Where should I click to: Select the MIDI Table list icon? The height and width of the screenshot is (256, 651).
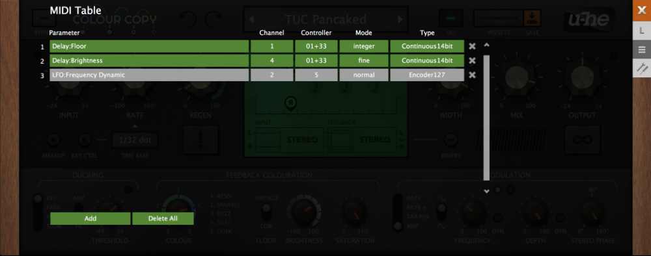click(641, 50)
